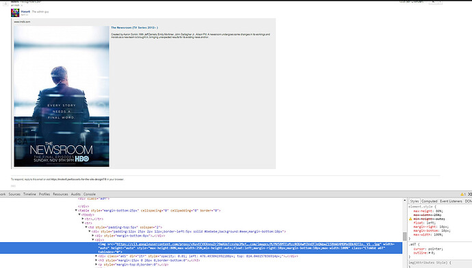Click the Elements panel vertical scrollbar thumb

coord(404,236)
